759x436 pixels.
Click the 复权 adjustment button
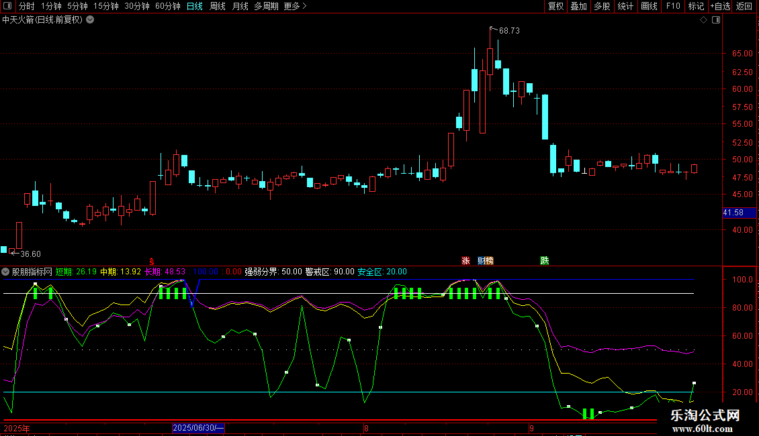tap(556, 7)
